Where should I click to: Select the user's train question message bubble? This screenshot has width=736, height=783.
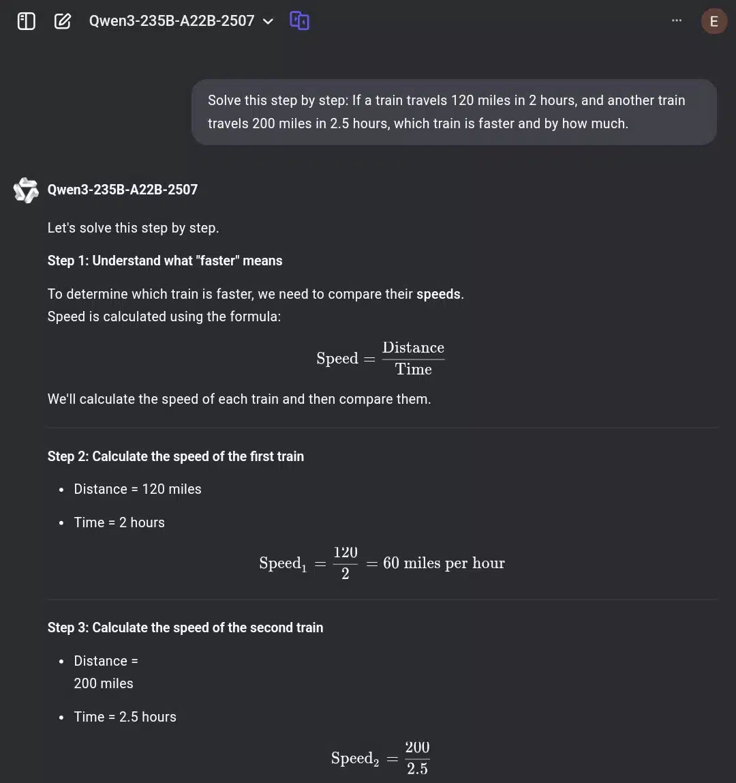[454, 113]
